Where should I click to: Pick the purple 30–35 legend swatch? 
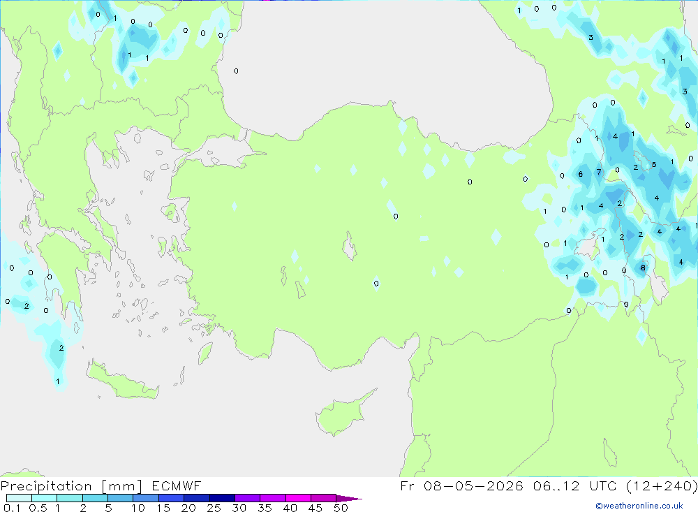247,498
